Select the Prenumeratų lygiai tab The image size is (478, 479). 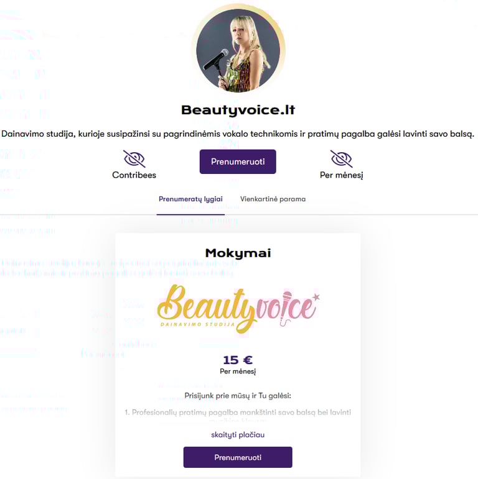[x=190, y=199]
